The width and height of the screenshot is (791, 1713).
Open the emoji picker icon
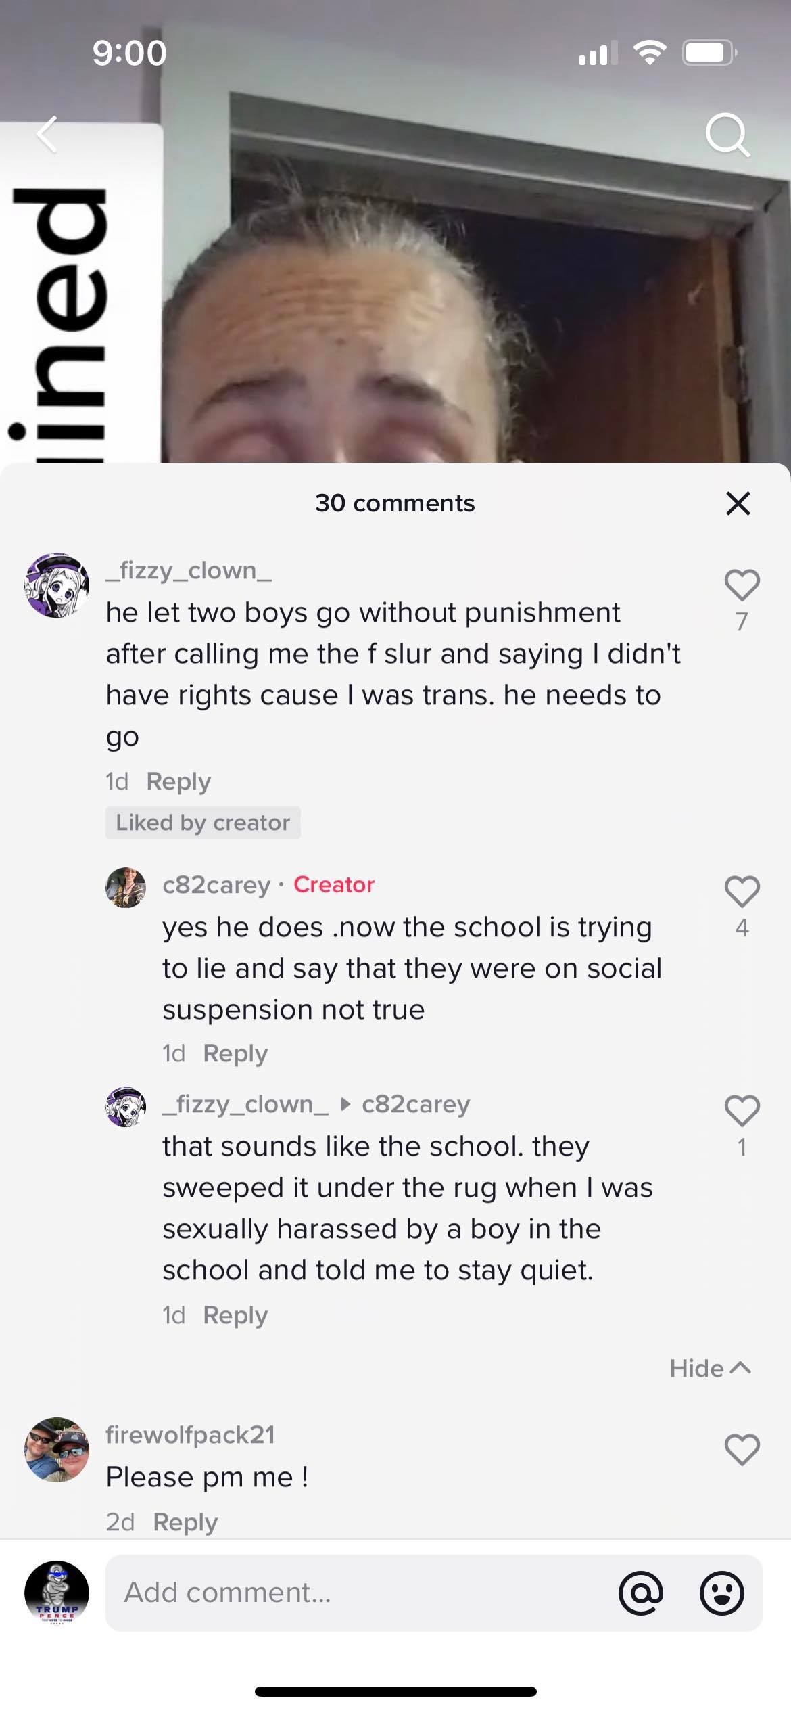coord(721,1593)
